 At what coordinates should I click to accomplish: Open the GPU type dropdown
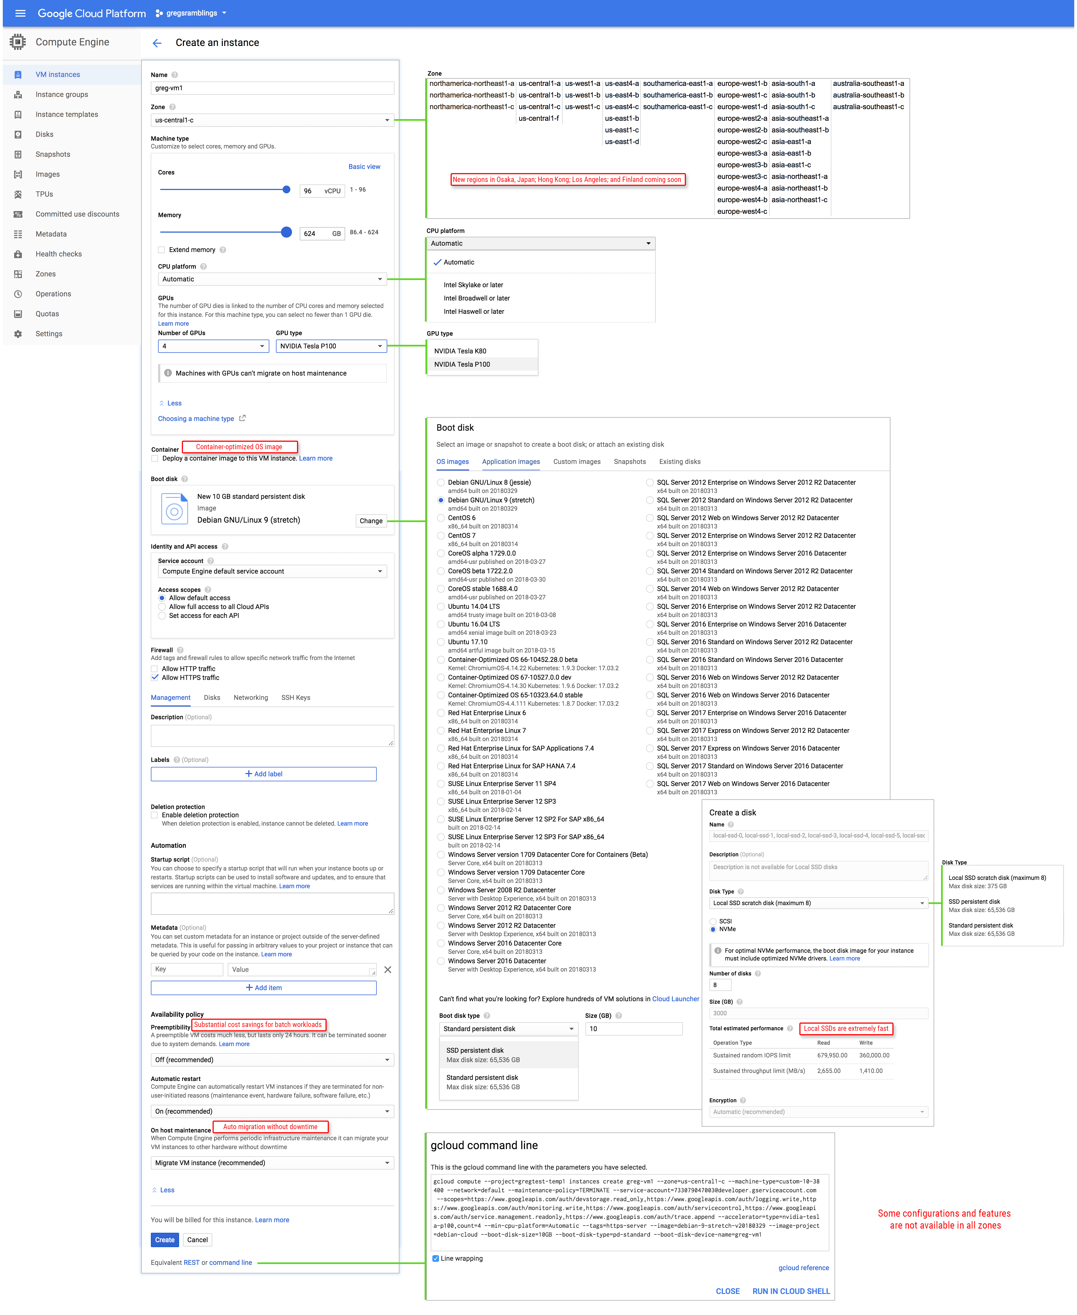click(331, 346)
